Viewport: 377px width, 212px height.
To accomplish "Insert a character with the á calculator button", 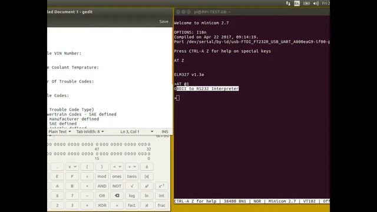I will point(147,167).
